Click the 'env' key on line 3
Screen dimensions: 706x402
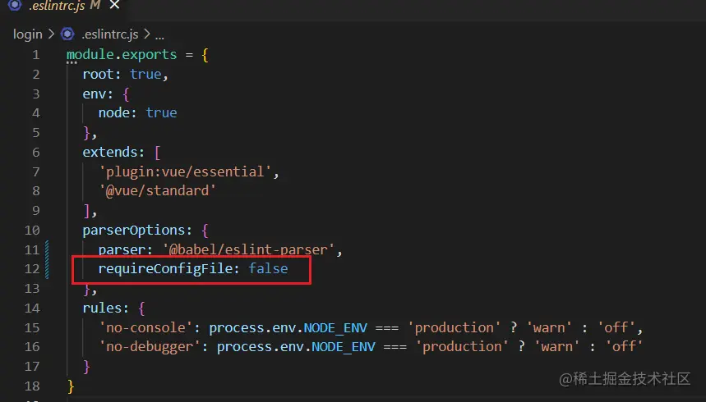coord(94,94)
